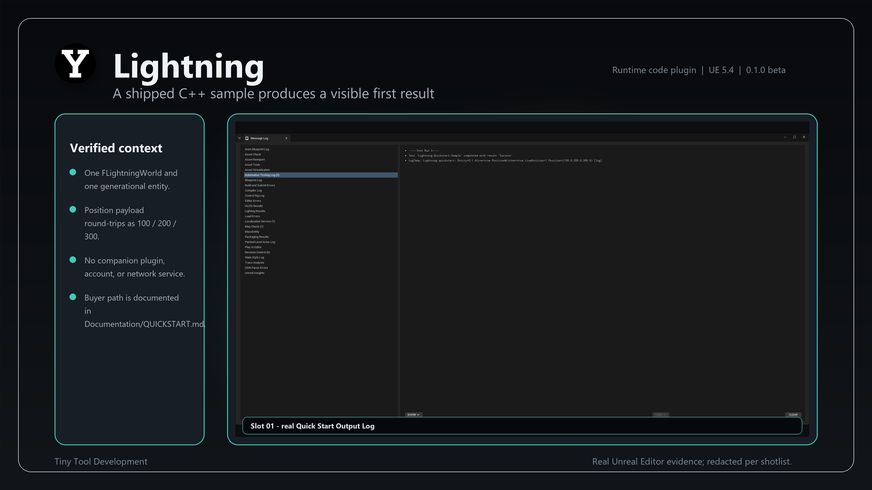
Task: Minimize the Message Log window
Action: (x=785, y=137)
